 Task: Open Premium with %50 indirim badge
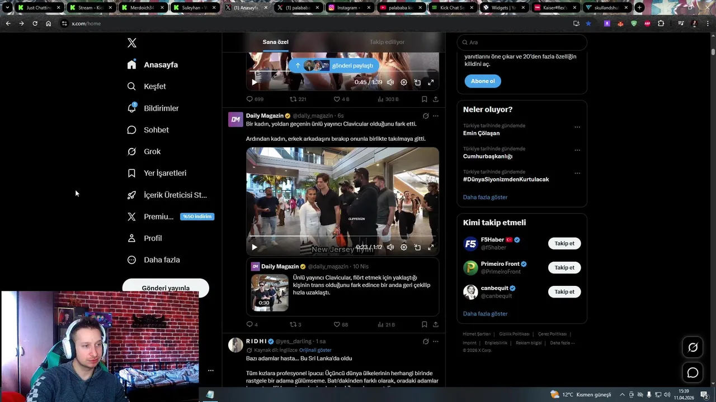point(170,217)
